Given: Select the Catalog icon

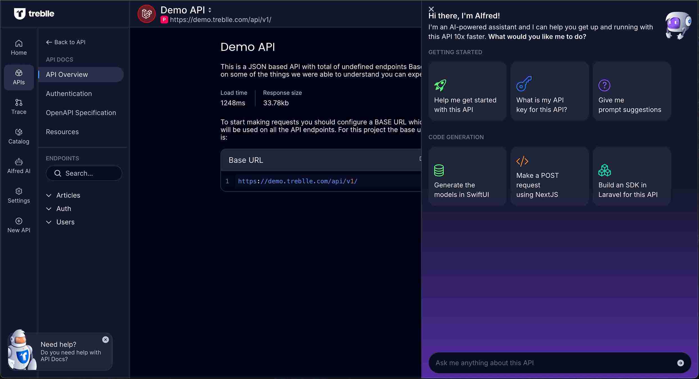Looking at the screenshot, I should tap(18, 136).
